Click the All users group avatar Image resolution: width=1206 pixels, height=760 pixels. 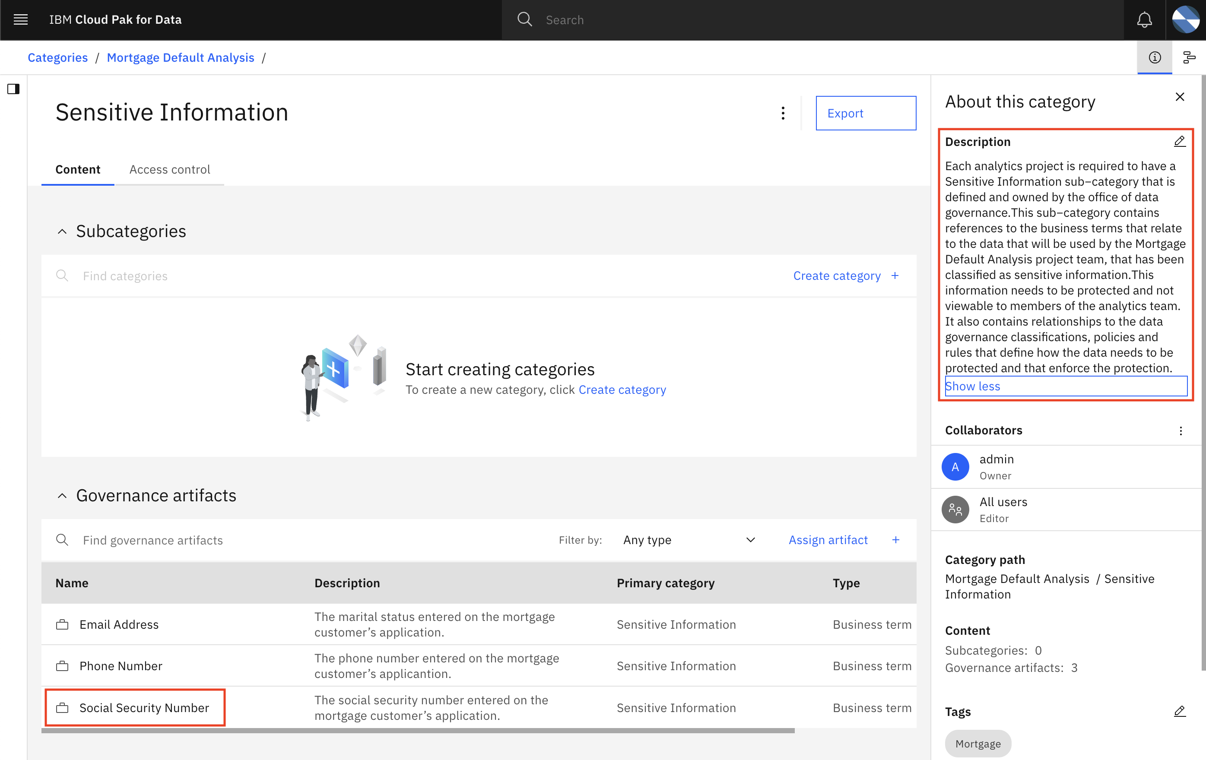(x=955, y=510)
